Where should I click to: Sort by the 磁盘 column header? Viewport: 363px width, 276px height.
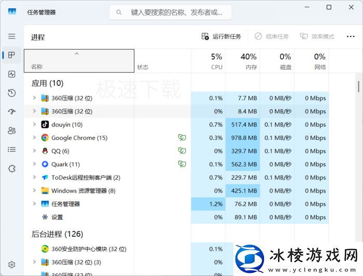(277, 61)
